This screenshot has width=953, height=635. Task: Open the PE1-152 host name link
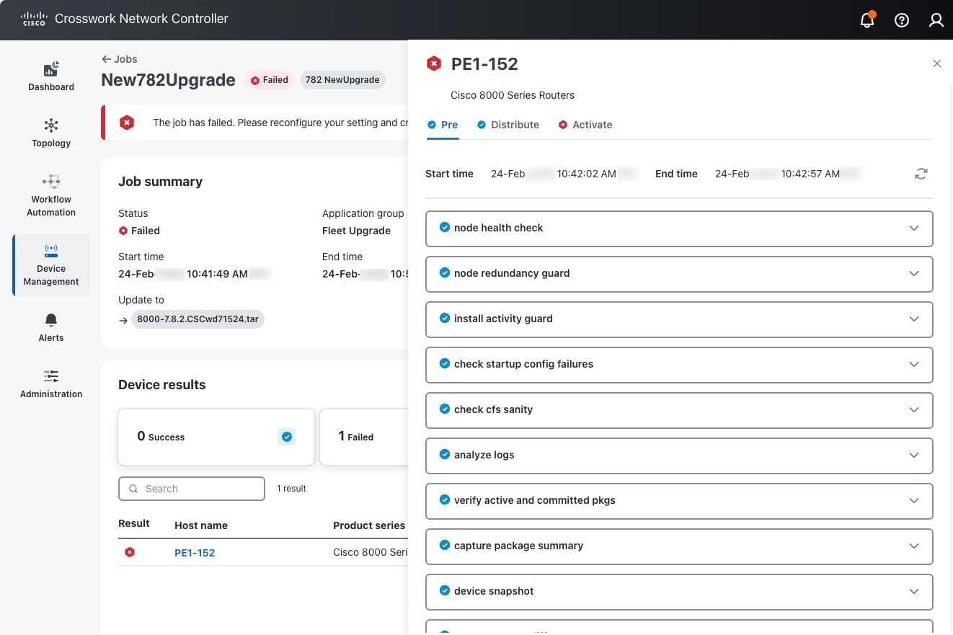pos(195,553)
